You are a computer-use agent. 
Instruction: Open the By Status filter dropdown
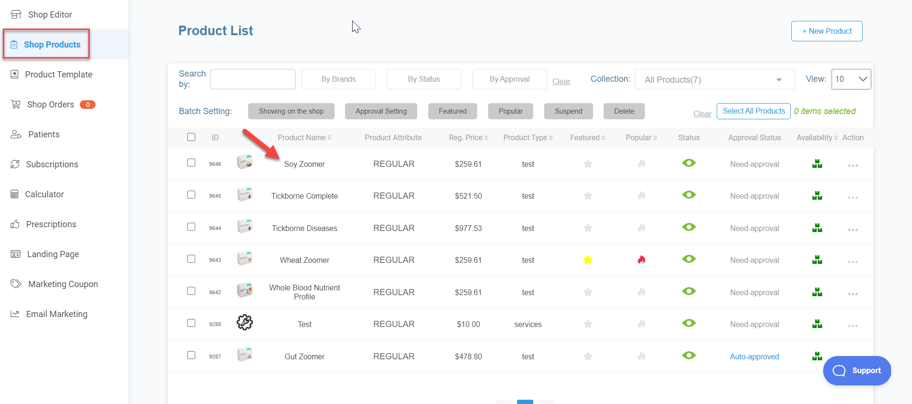424,79
